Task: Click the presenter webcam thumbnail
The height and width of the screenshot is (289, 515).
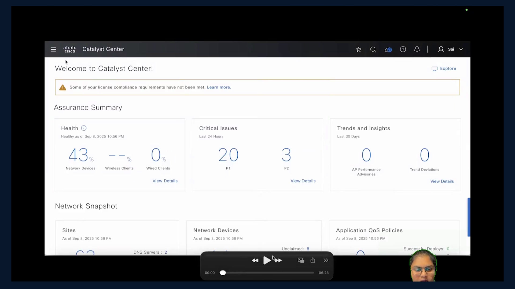Action: click(423, 265)
